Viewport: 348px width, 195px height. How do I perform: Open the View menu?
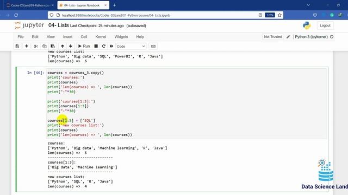tap(51, 37)
